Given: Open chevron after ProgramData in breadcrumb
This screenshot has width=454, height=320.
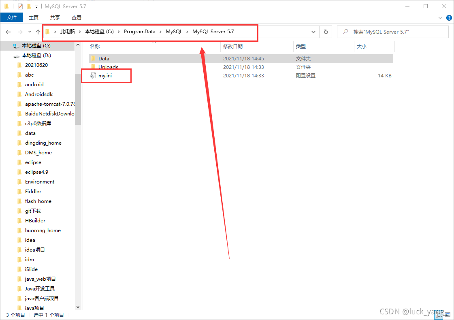Looking at the screenshot, I should 160,32.
